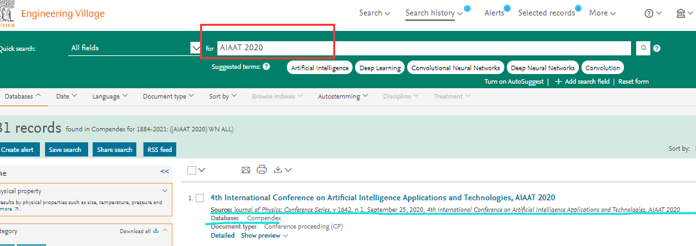Download all category data icon
The image size is (696, 246).
point(156,231)
